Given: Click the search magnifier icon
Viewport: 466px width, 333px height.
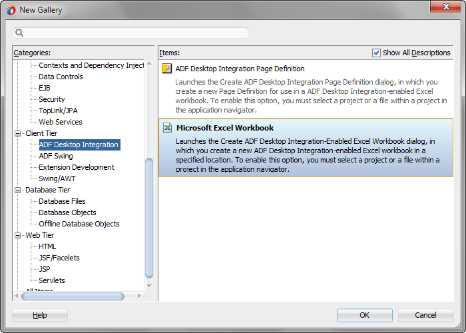Looking at the screenshot, I should tap(19, 33).
